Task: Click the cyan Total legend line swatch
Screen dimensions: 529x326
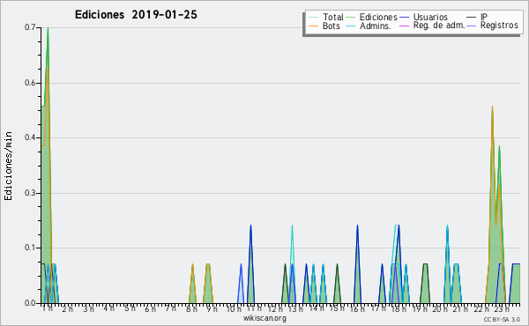Action: coord(313,18)
